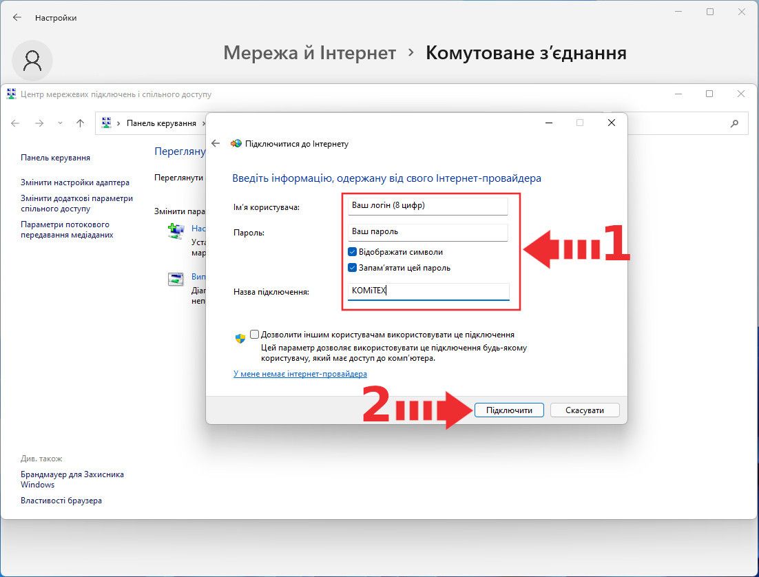Minimize the Network Center window
759x577 pixels.
pos(678,94)
